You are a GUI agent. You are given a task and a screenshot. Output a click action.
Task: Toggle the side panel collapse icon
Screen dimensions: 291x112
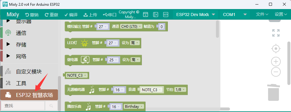pos(155,14)
